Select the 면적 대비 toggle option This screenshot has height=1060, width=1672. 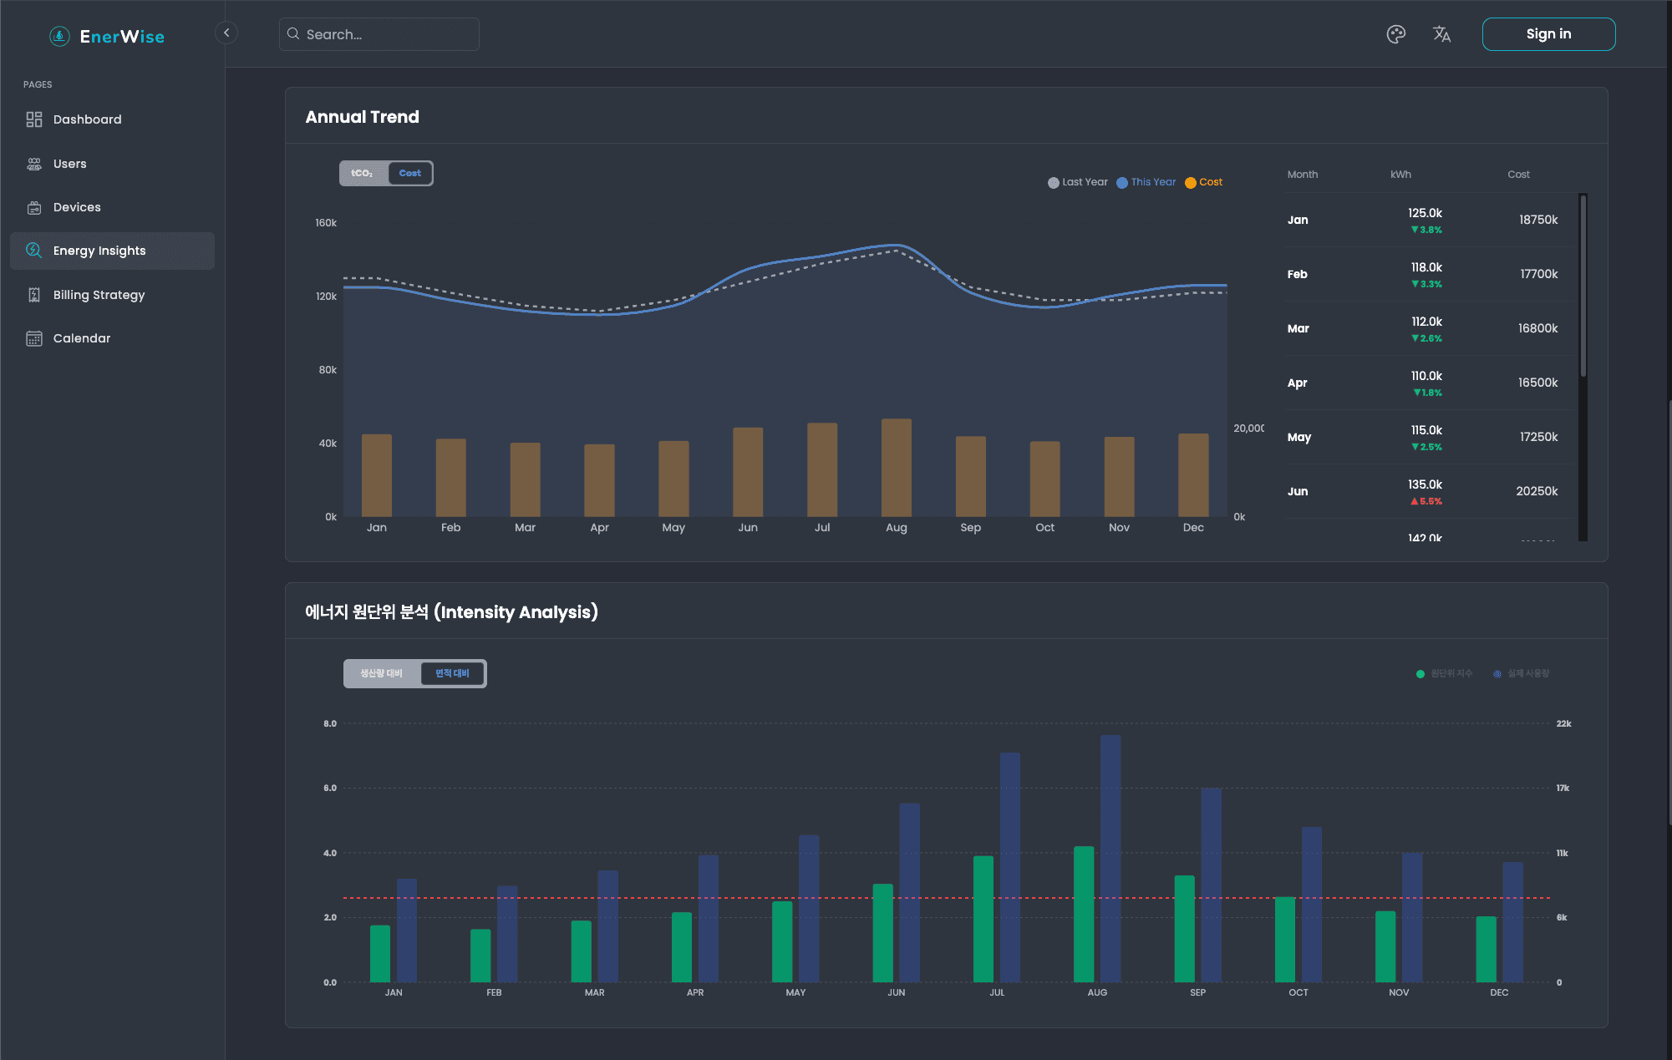[x=452, y=673]
